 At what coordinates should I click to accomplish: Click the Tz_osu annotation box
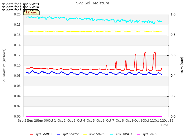click(31, 13)
